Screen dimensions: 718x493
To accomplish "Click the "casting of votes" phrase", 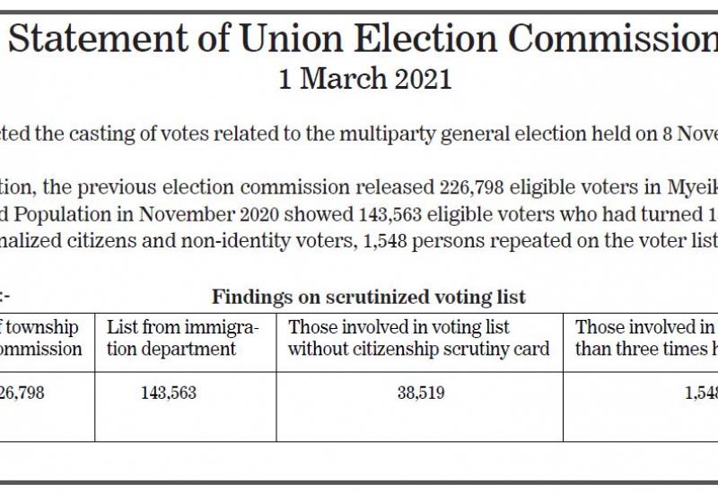I will point(118,134).
